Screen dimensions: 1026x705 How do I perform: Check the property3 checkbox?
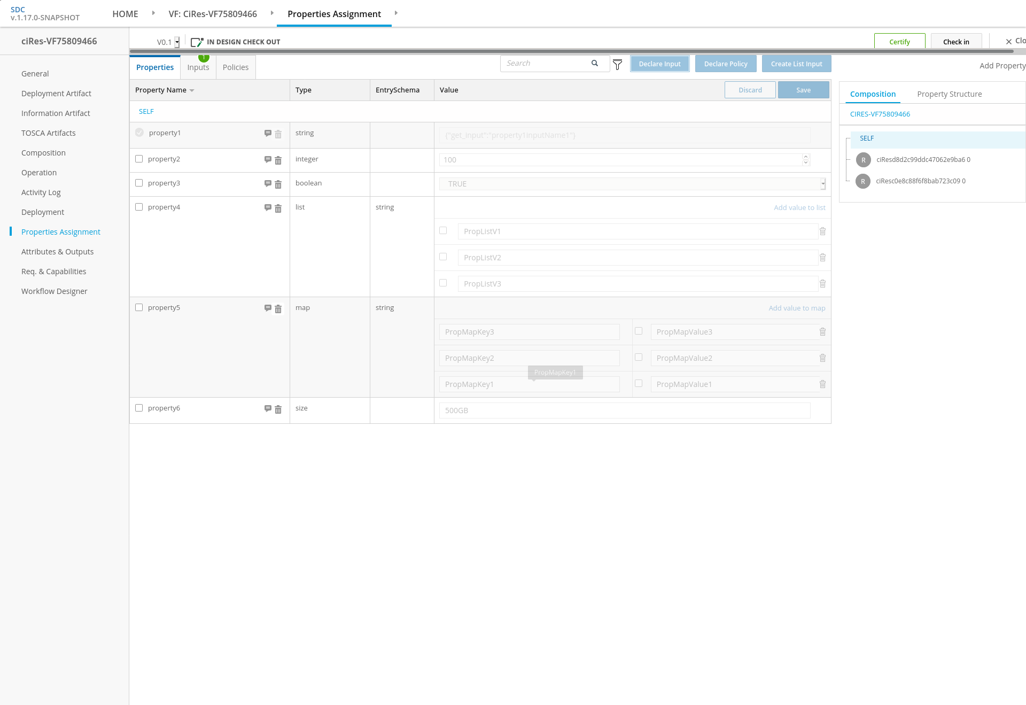point(139,183)
